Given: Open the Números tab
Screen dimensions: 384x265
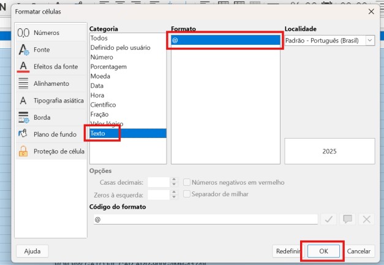Looking at the screenshot, I should (51, 33).
